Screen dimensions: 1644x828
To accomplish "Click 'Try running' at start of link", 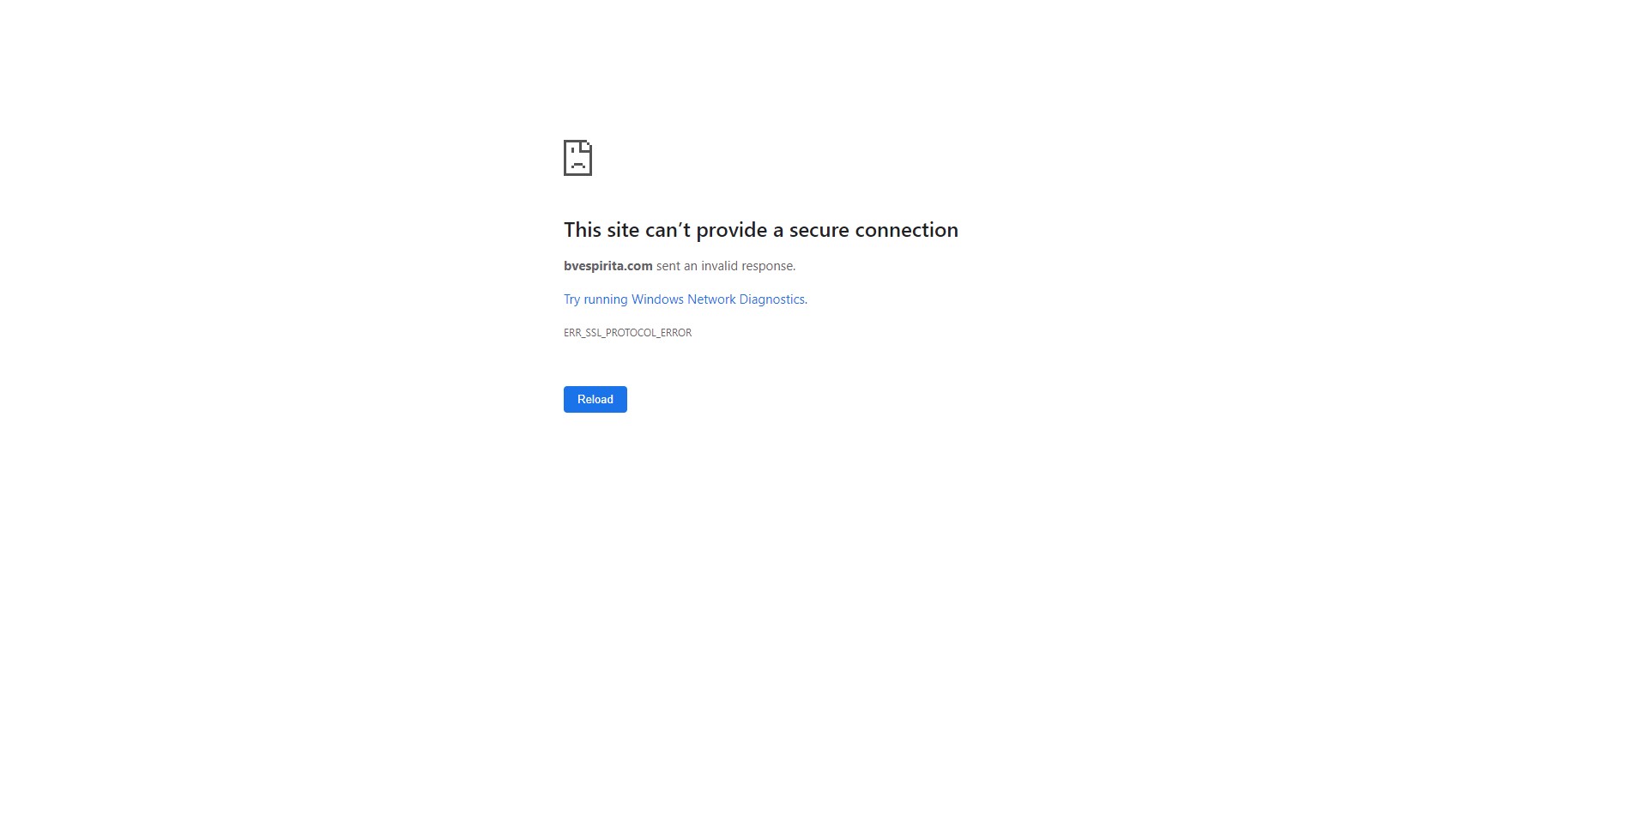I will click(x=595, y=299).
